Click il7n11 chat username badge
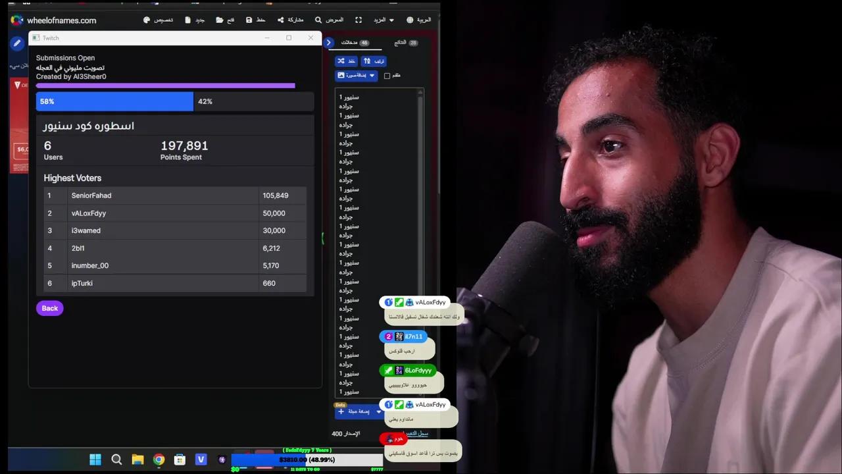Screen dimensions: 842x474 pos(404,336)
